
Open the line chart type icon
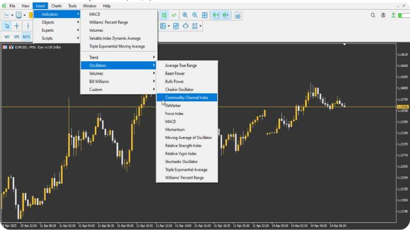coord(7,15)
